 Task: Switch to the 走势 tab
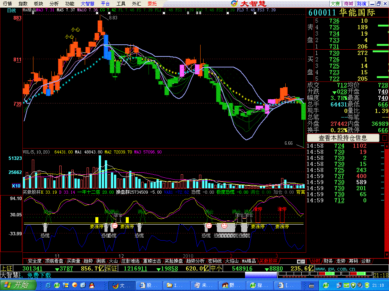pyautogui.click(x=341, y=261)
